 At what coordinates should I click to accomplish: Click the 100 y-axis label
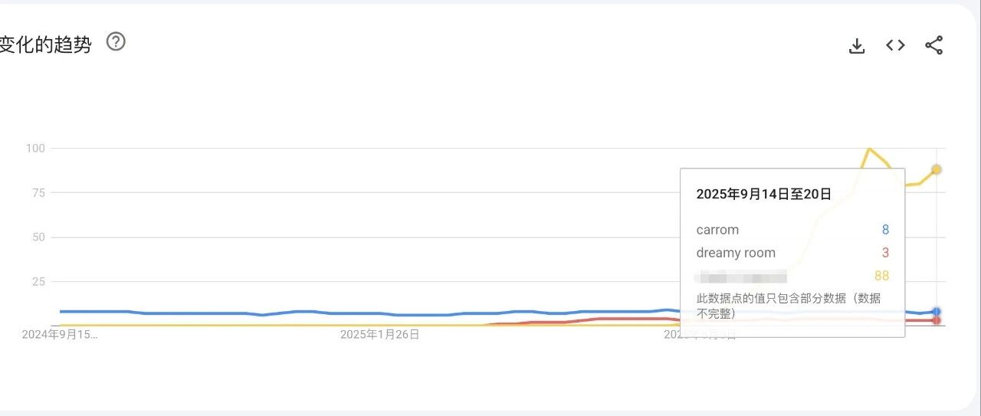click(35, 148)
